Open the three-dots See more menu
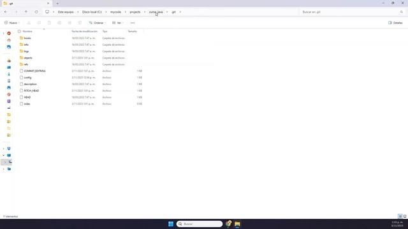Image resolution: width=408 pixels, height=229 pixels. click(x=133, y=23)
